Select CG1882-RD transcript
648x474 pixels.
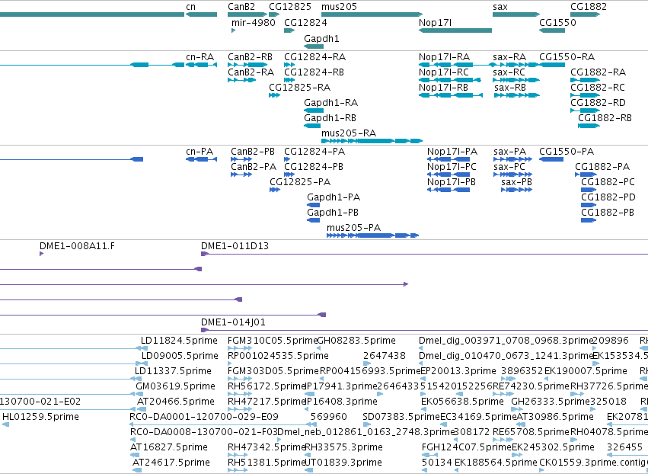pos(586,110)
